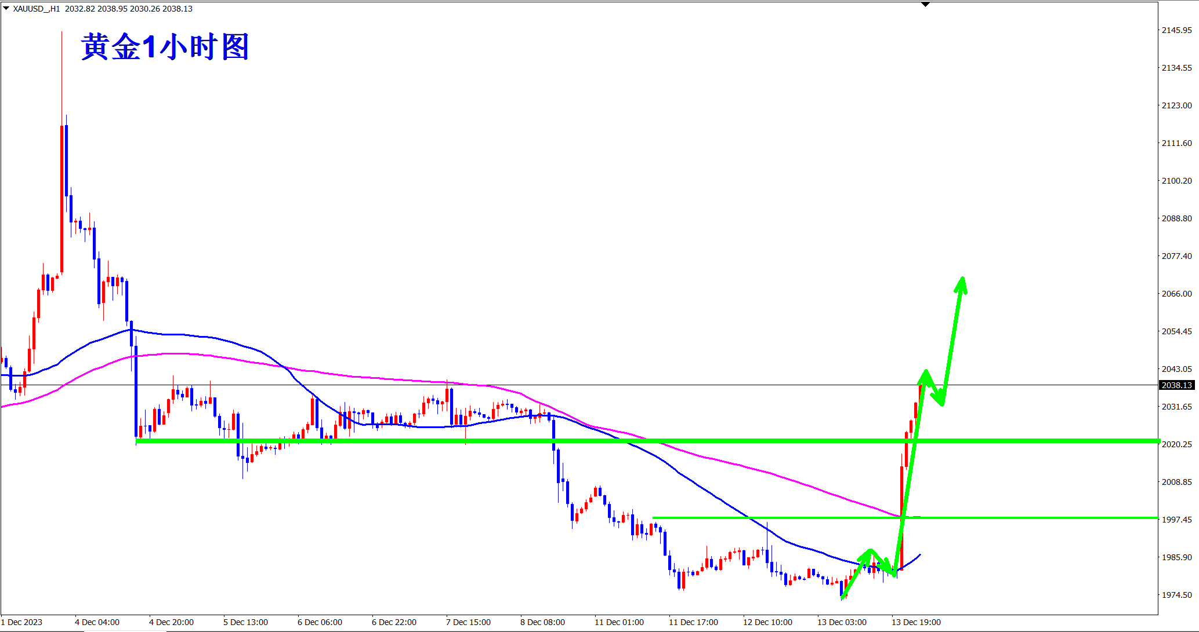Click the 2145.95 price axis label
The image size is (1199, 632).
1176,30
